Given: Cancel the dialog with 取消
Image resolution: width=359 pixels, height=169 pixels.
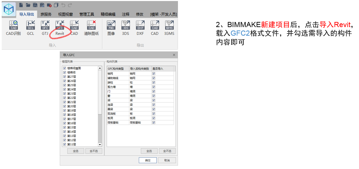Looking at the screenshot, I should (x=167, y=160).
